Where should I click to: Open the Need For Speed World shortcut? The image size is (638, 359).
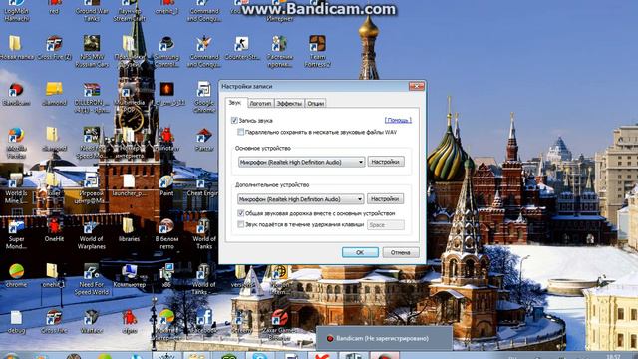tap(91, 280)
